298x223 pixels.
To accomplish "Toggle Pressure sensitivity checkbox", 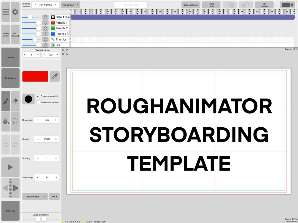I will click(38, 96).
